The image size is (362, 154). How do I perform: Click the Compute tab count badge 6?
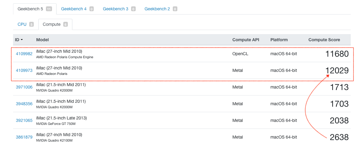coord(65,24)
